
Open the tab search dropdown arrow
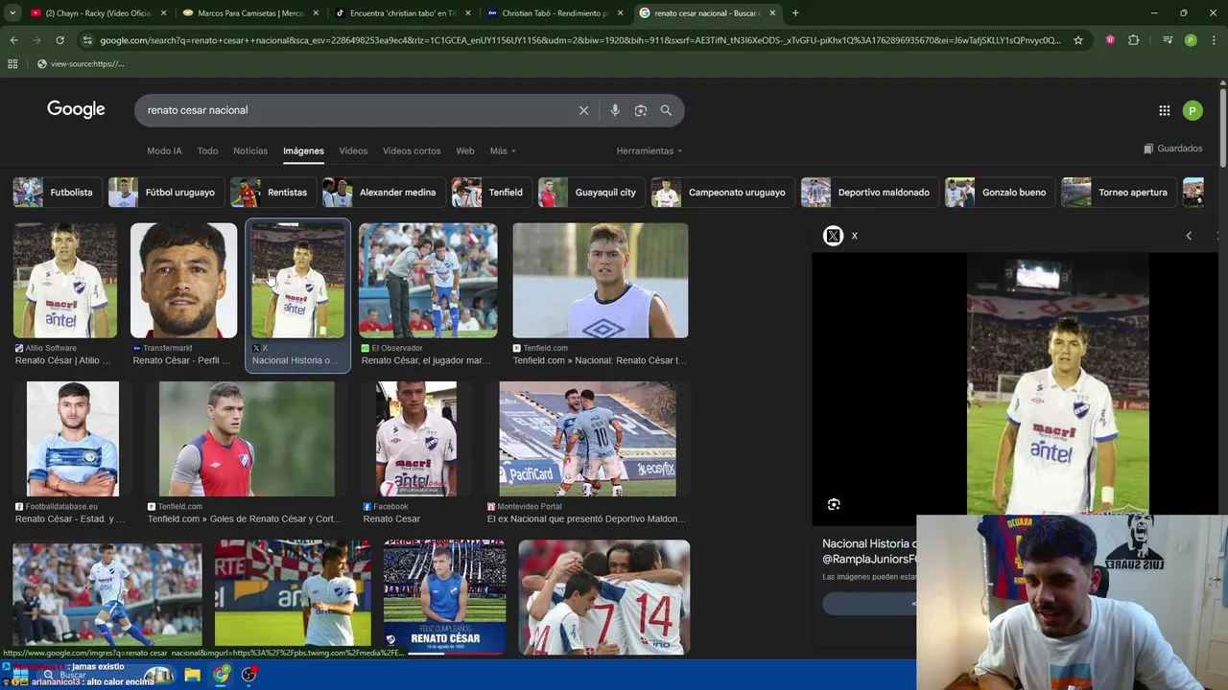12,13
